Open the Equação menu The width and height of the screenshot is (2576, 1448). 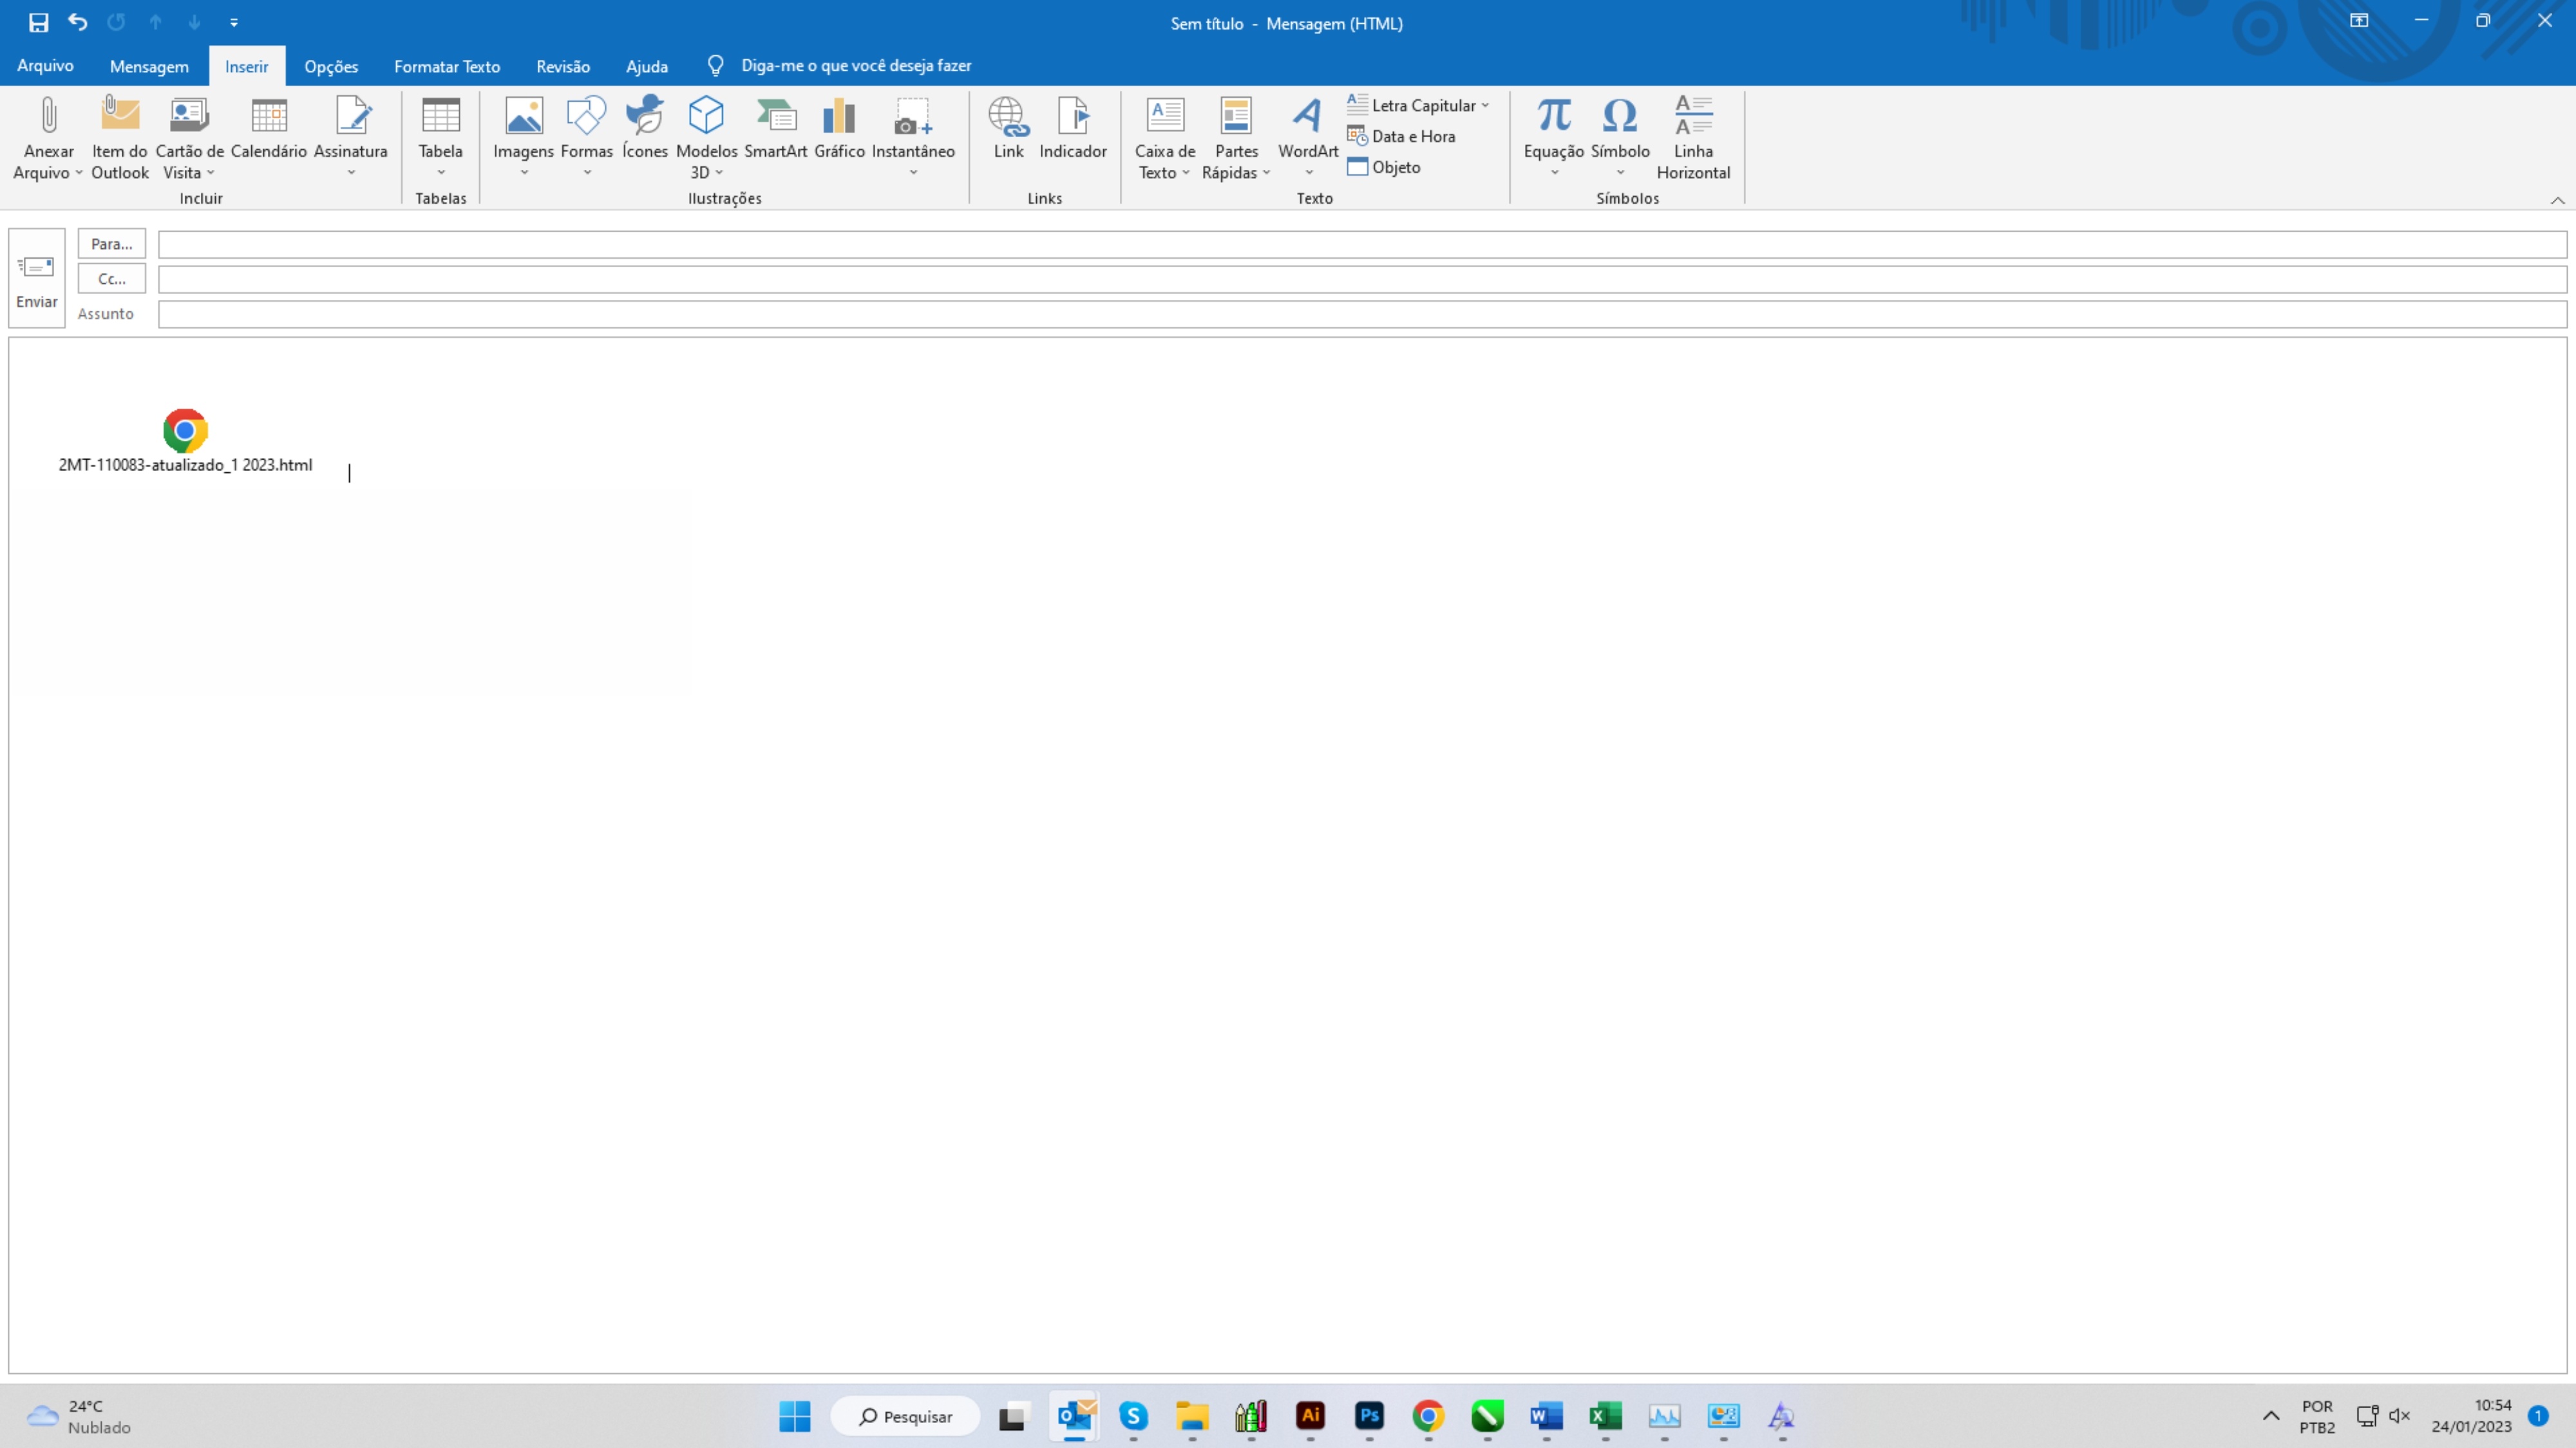pos(1554,139)
